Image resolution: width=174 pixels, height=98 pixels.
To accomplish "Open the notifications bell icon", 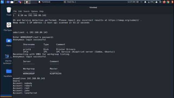I will tap(145, 2).
